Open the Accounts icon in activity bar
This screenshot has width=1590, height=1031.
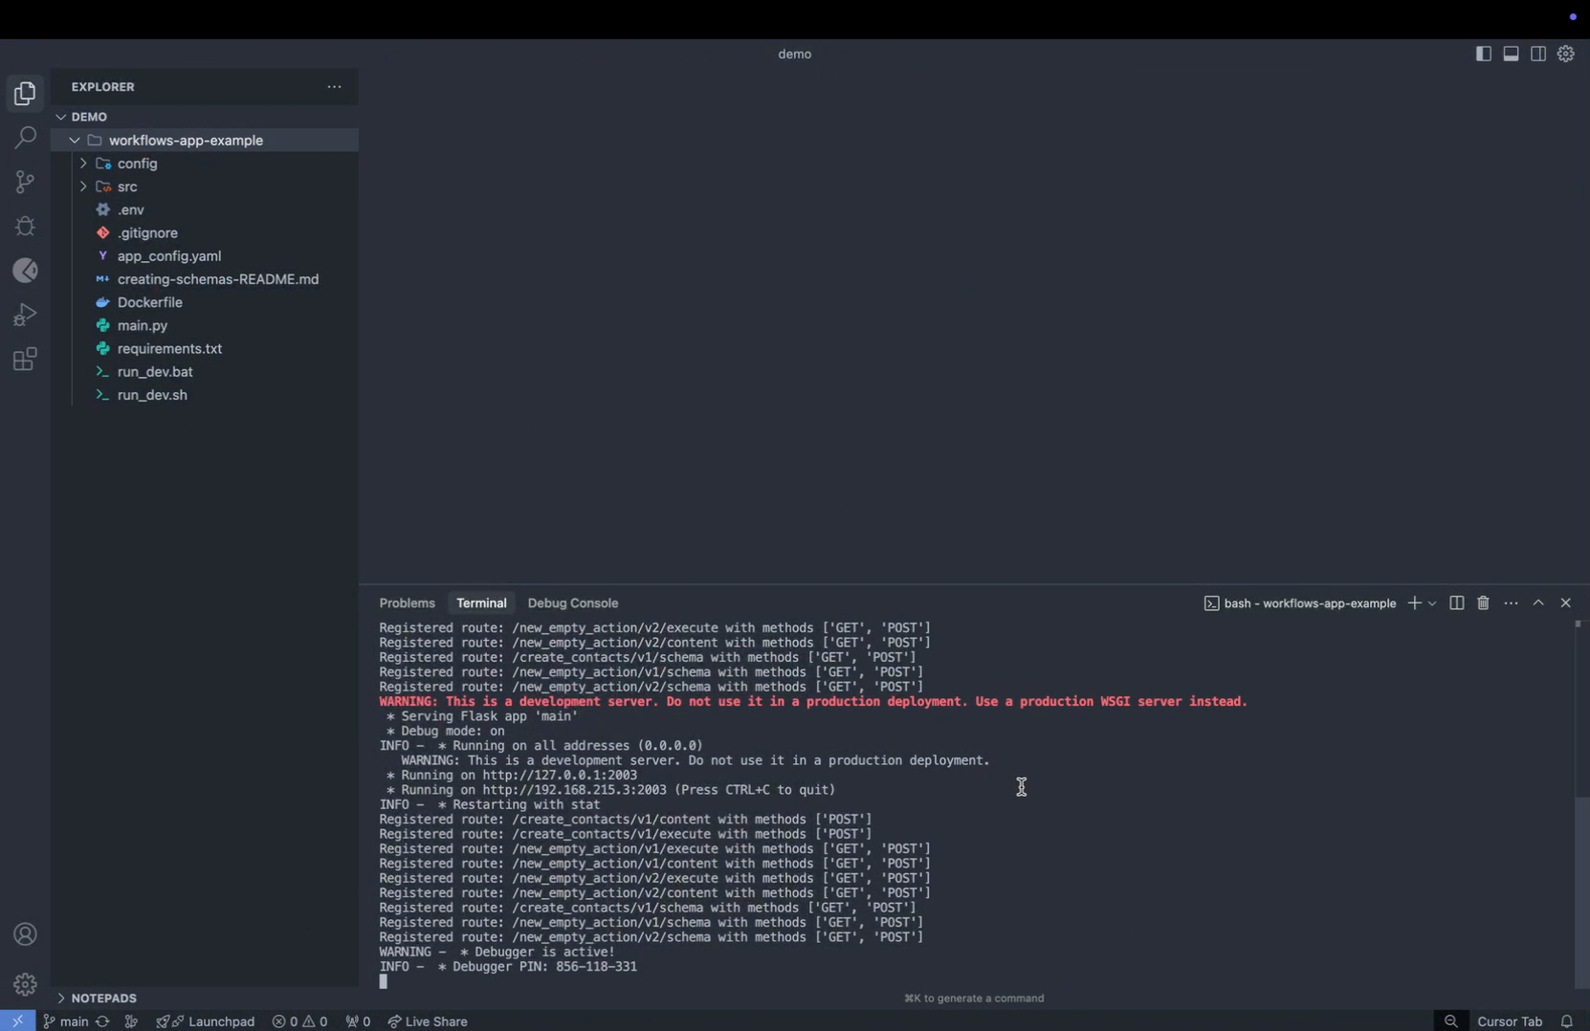point(25,934)
